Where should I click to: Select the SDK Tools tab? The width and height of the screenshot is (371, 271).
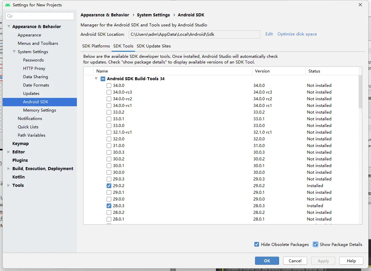(123, 46)
